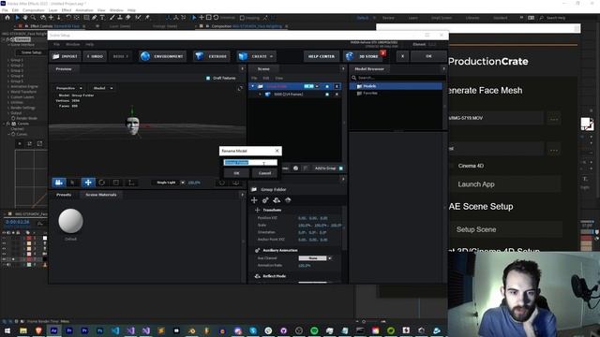The height and width of the screenshot is (337, 600).
Task: Switch to the Scene Materials tab
Action: [101, 195]
